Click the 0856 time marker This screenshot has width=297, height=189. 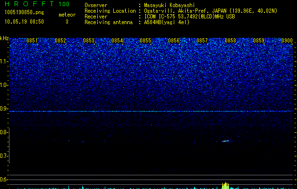click(174, 41)
